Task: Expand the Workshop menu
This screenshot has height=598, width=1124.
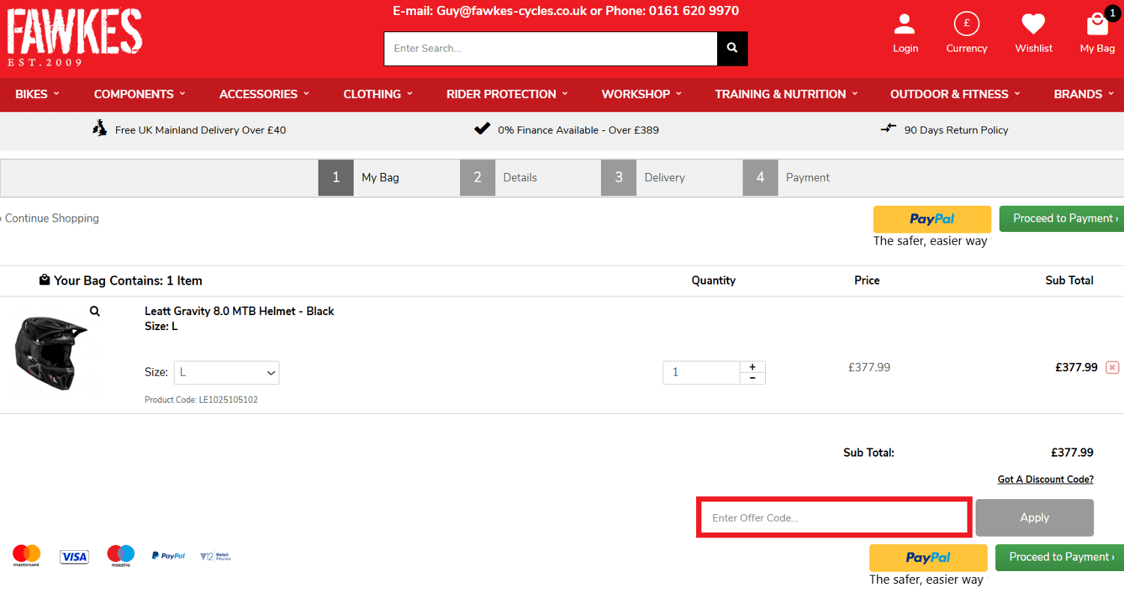Action: [x=642, y=94]
